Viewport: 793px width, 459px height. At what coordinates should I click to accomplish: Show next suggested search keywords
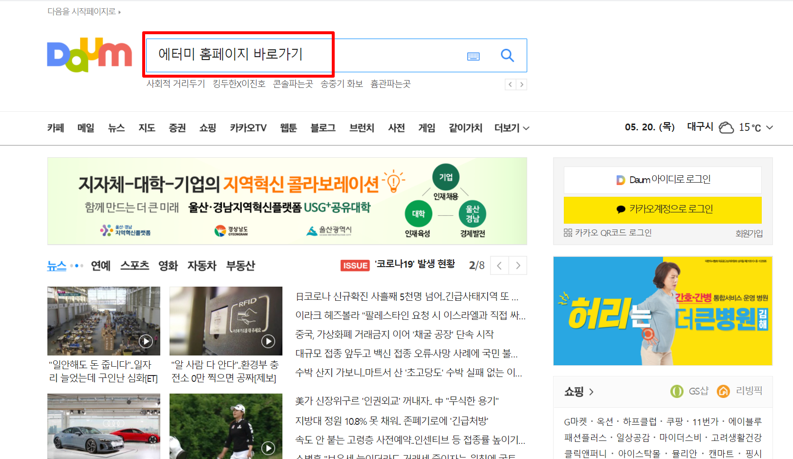pyautogui.click(x=522, y=84)
